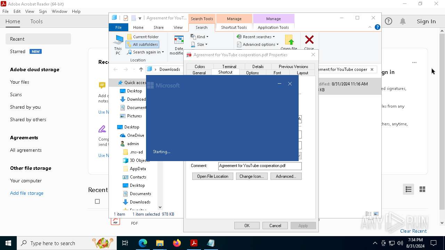This screenshot has height=250, width=445.
Task: Click Acrobat notifications bell icon
Action: [x=403, y=22]
